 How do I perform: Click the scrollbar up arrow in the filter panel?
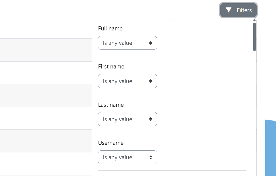coord(254,20)
